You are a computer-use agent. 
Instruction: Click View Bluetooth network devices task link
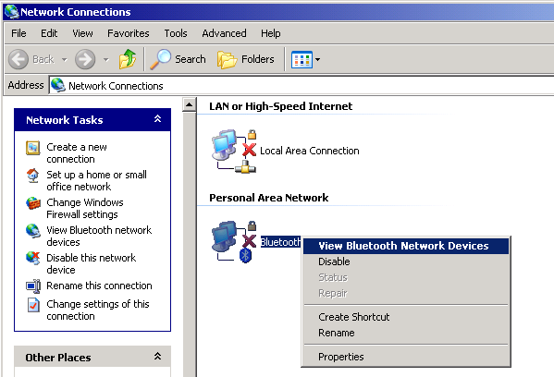(99, 236)
